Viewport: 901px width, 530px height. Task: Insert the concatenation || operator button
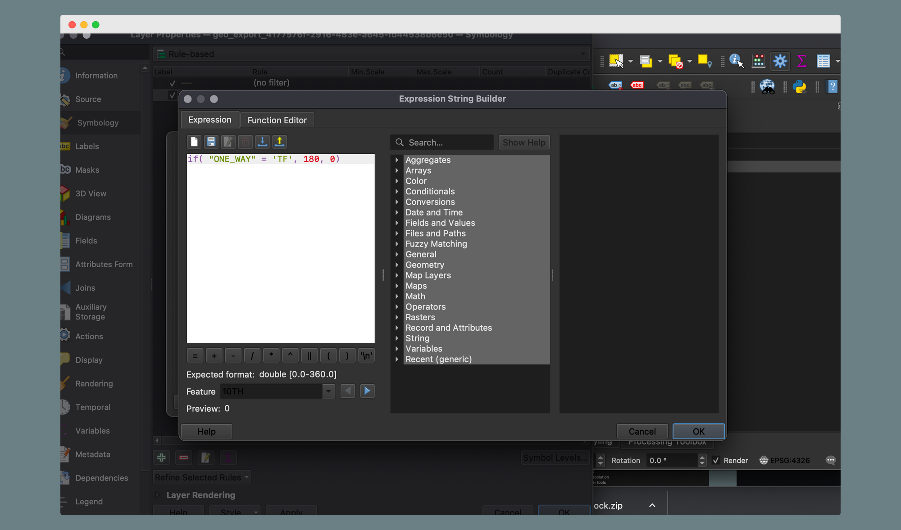(x=309, y=356)
